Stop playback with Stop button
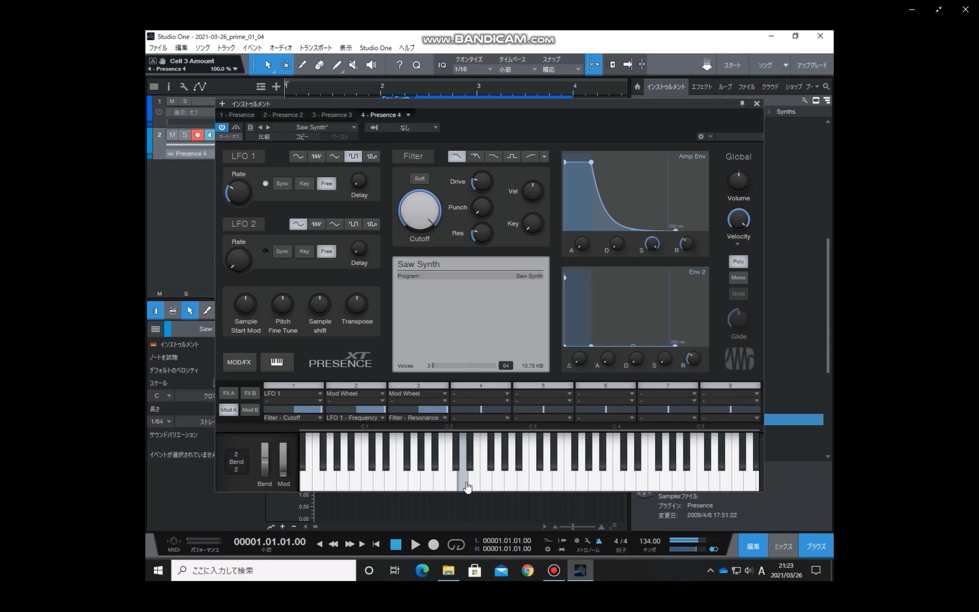Viewport: 979px width, 612px height. pos(396,544)
